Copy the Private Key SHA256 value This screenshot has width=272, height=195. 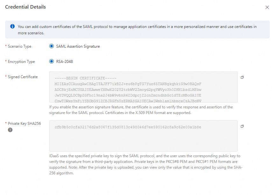pos(242,126)
